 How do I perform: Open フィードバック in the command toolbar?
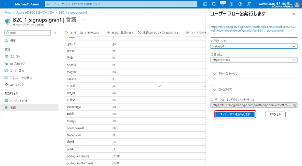[x=196, y=33]
